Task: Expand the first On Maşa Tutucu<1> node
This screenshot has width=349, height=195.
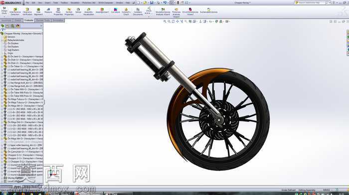Action: tap(2, 99)
